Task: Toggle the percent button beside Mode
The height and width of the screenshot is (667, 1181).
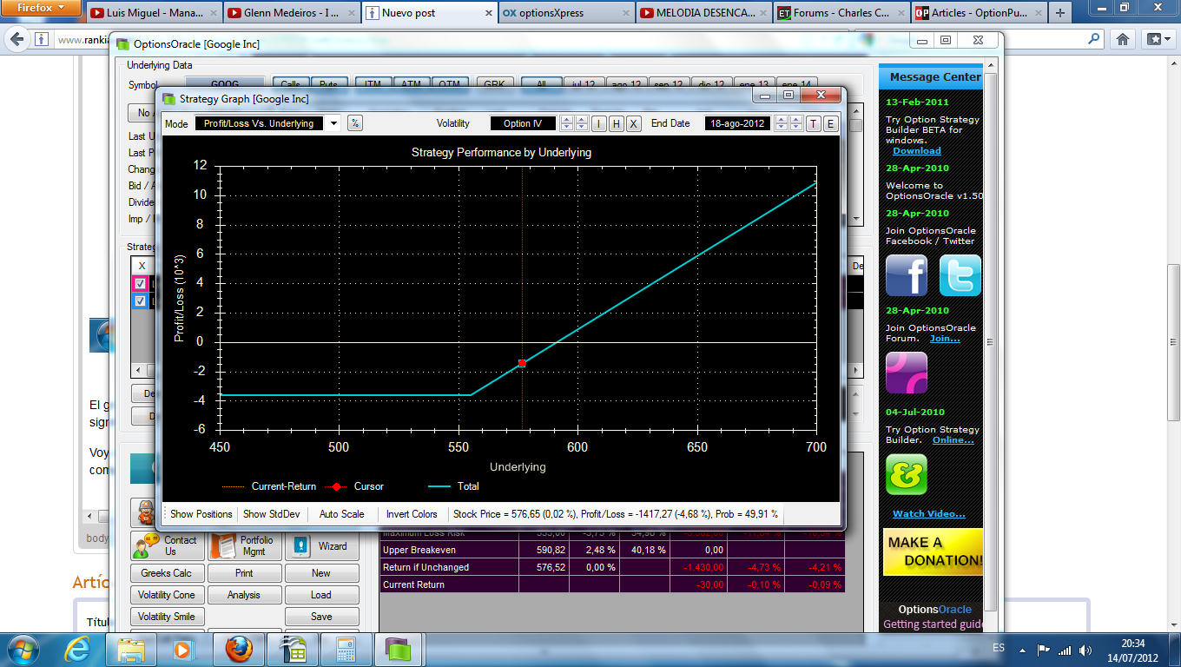Action: point(355,123)
